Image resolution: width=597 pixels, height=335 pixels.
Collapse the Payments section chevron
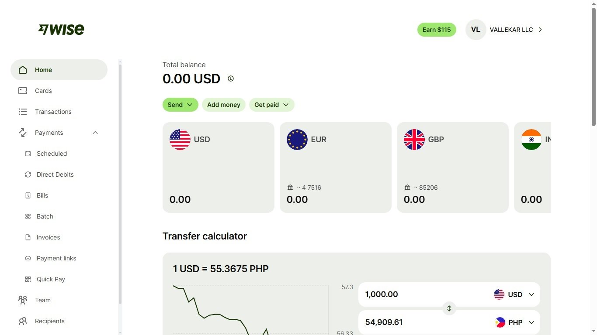95,133
